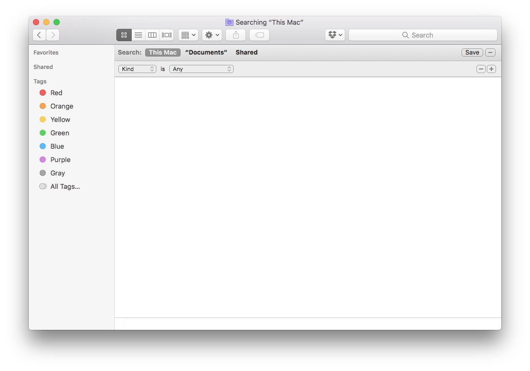
Task: Open the item arrangement dropdown
Action: point(188,35)
